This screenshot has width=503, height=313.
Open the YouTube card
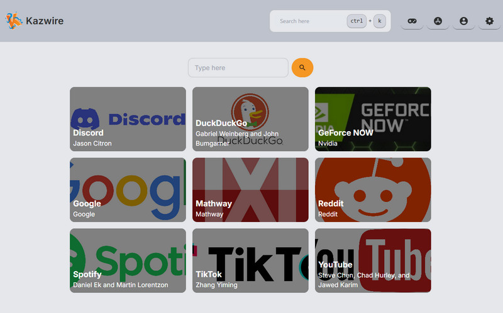pos(373,260)
